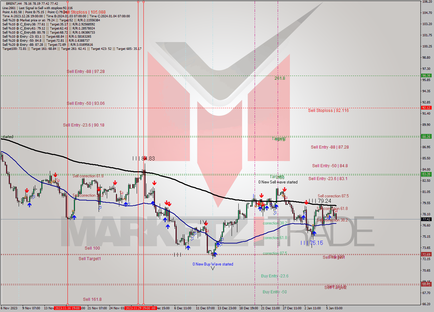Click the '9 Nov 07:00' date label
434x312 pixels.
[x=32, y=308]
